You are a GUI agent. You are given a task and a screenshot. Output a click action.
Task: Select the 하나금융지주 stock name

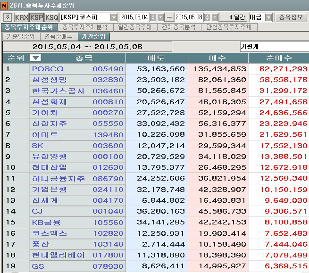pos(58,179)
